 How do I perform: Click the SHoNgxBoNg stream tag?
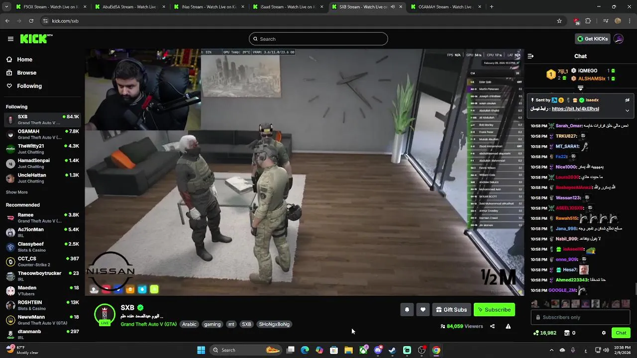point(274,324)
